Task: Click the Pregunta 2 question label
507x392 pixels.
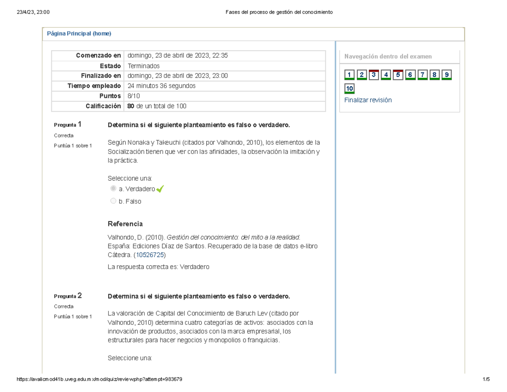Action: [x=68, y=296]
